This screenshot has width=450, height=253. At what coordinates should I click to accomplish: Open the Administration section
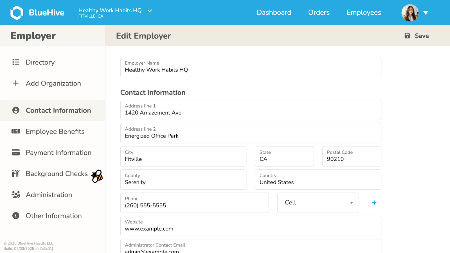pyautogui.click(x=53, y=195)
